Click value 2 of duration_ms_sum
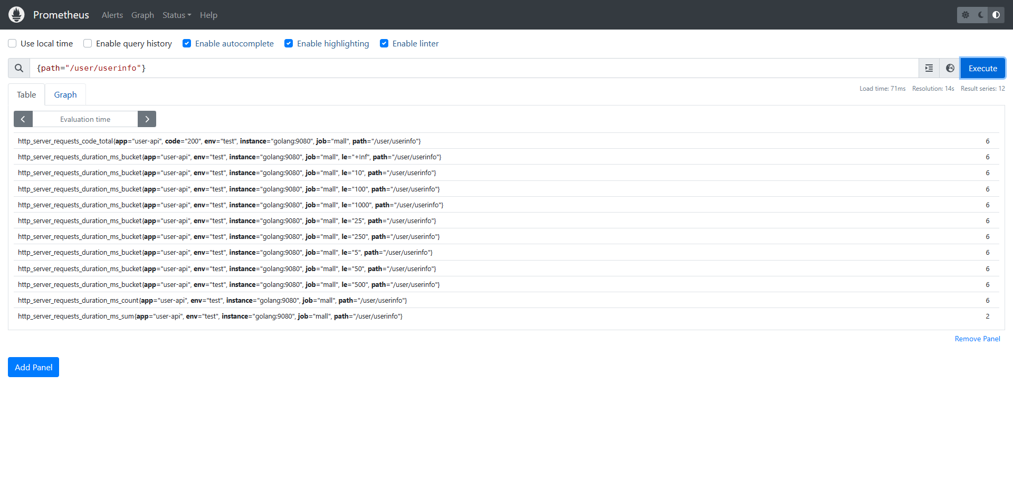The width and height of the screenshot is (1013, 490). [x=988, y=316]
